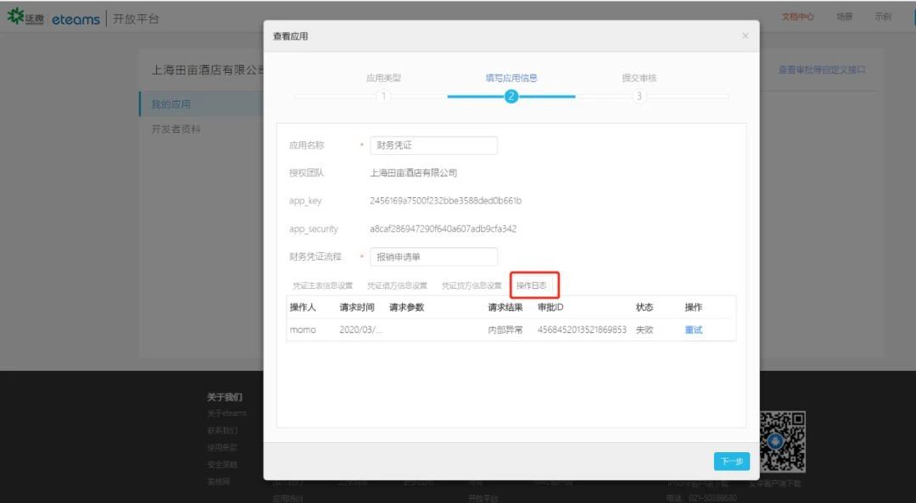Click the 操作人 column header
The height and width of the screenshot is (503, 916).
303,307
